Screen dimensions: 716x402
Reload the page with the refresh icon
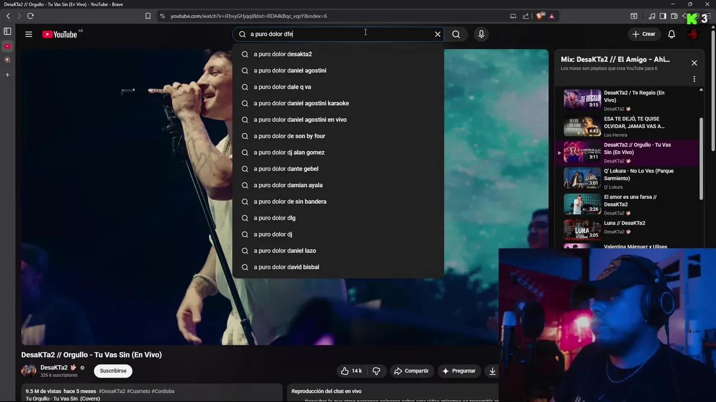tap(30, 16)
